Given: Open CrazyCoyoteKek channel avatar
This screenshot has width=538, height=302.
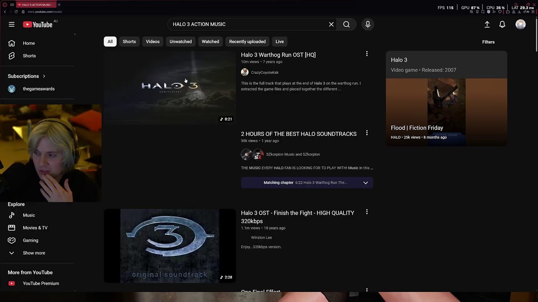Looking at the screenshot, I should click(245, 72).
